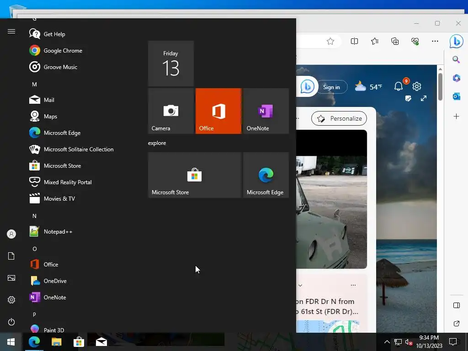Expand the Start menu hamburger
This screenshot has width=468, height=351.
point(11,32)
